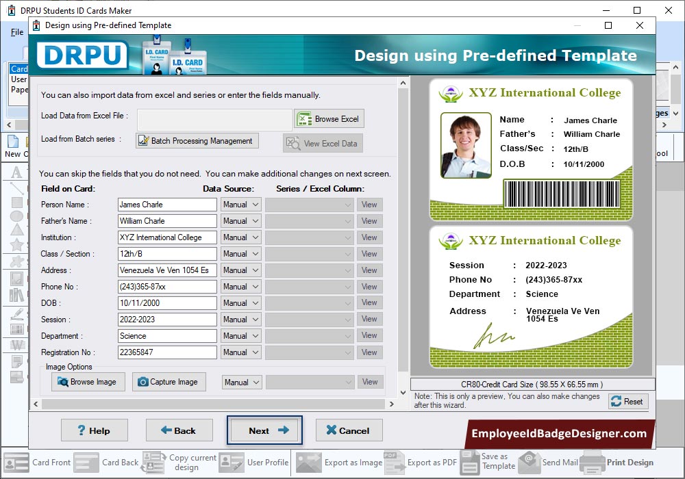Select the watermark W tool

[x=16, y=345]
